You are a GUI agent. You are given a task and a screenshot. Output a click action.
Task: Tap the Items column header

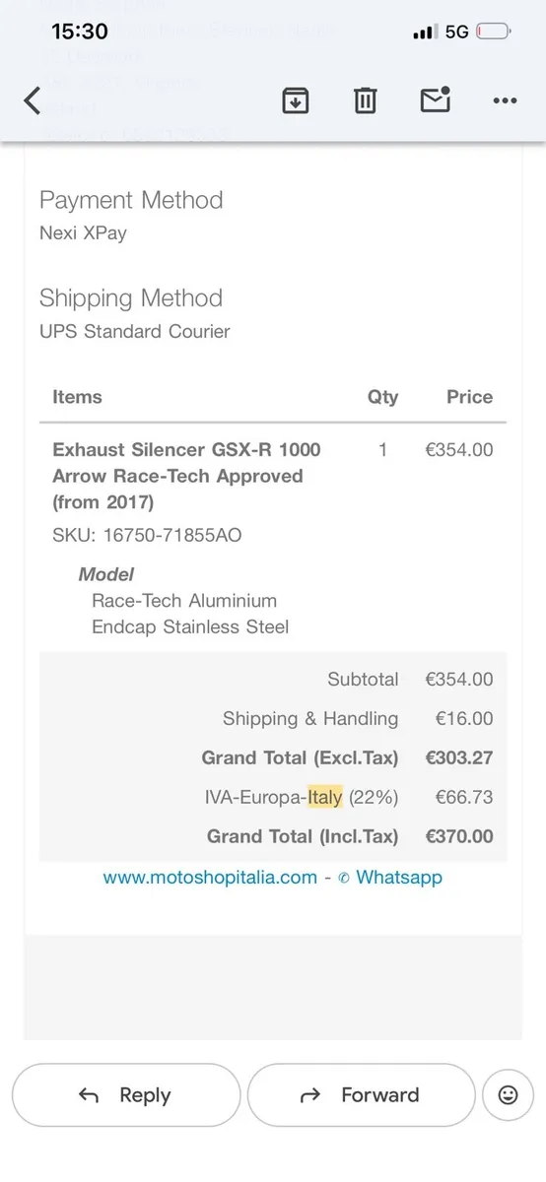[77, 397]
